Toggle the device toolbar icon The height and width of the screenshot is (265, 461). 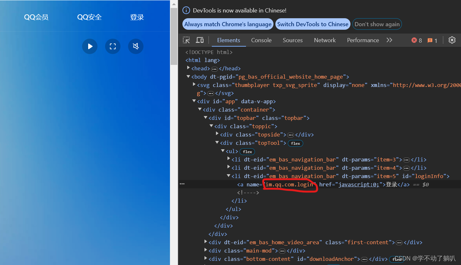click(x=200, y=40)
